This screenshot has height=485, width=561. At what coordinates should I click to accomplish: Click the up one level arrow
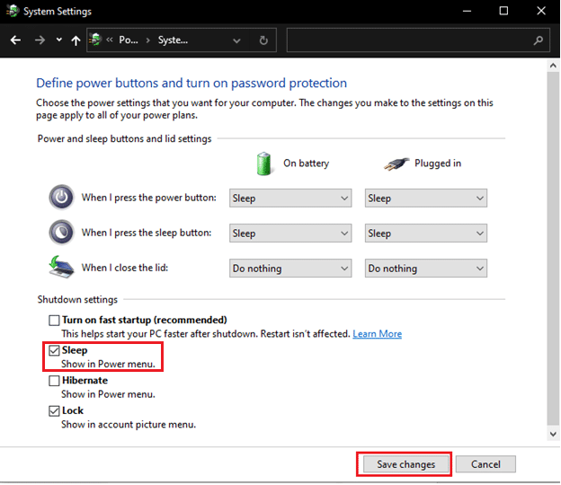tap(76, 40)
